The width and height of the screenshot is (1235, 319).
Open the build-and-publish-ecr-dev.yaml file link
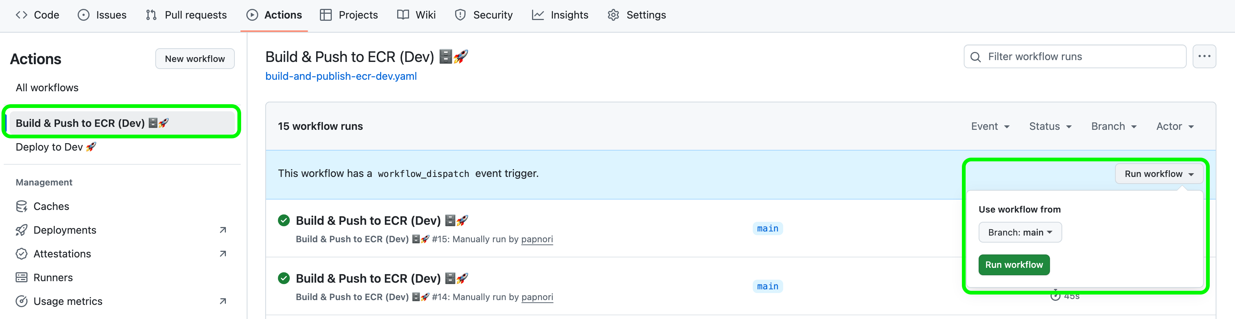tap(341, 76)
